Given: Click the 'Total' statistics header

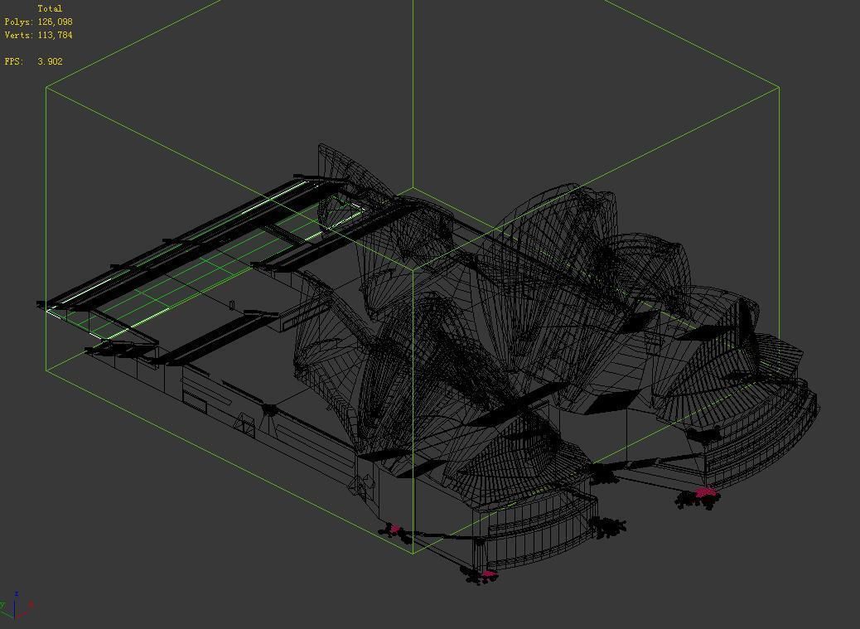Looking at the screenshot, I should (50, 9).
